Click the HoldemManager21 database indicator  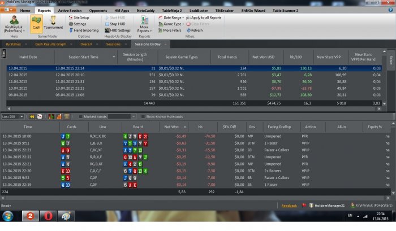pos(327,206)
